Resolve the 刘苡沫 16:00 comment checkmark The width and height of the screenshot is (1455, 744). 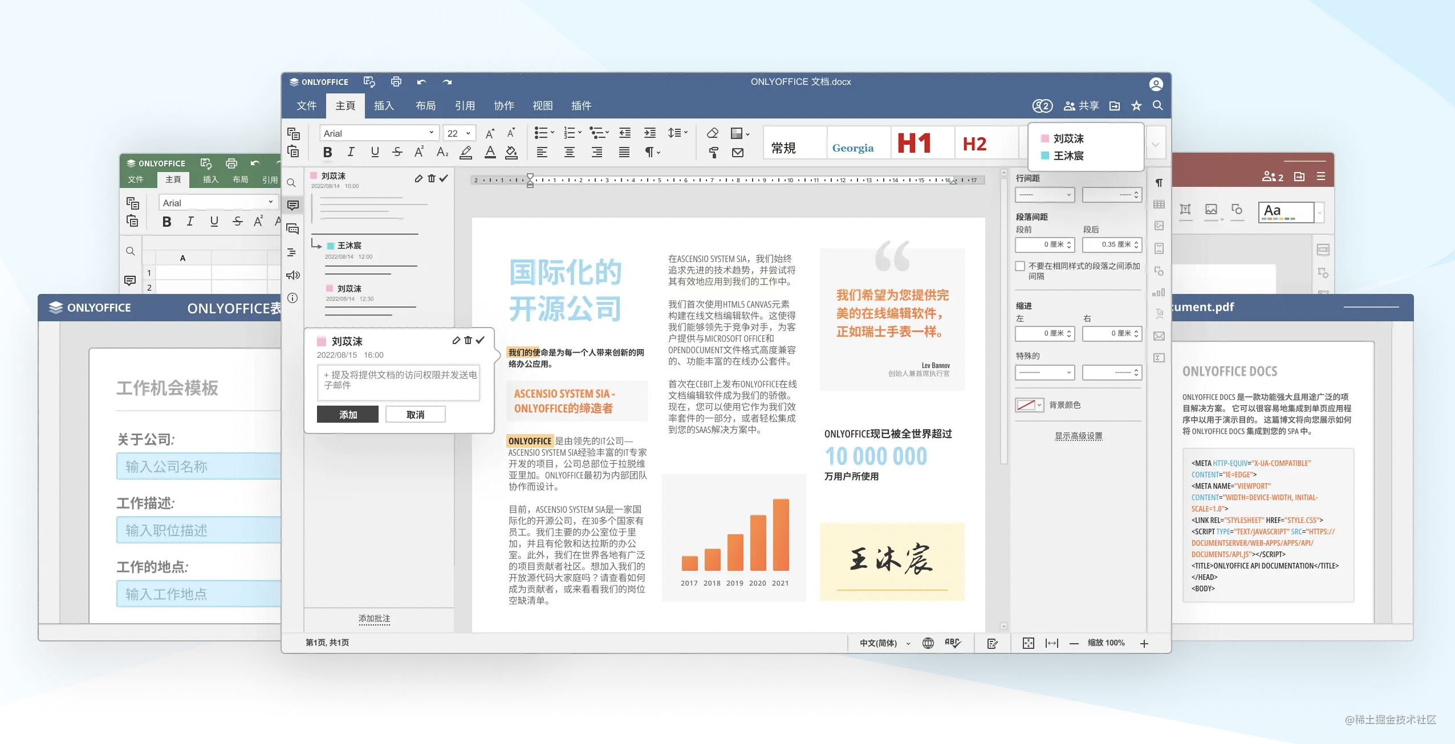coord(481,340)
